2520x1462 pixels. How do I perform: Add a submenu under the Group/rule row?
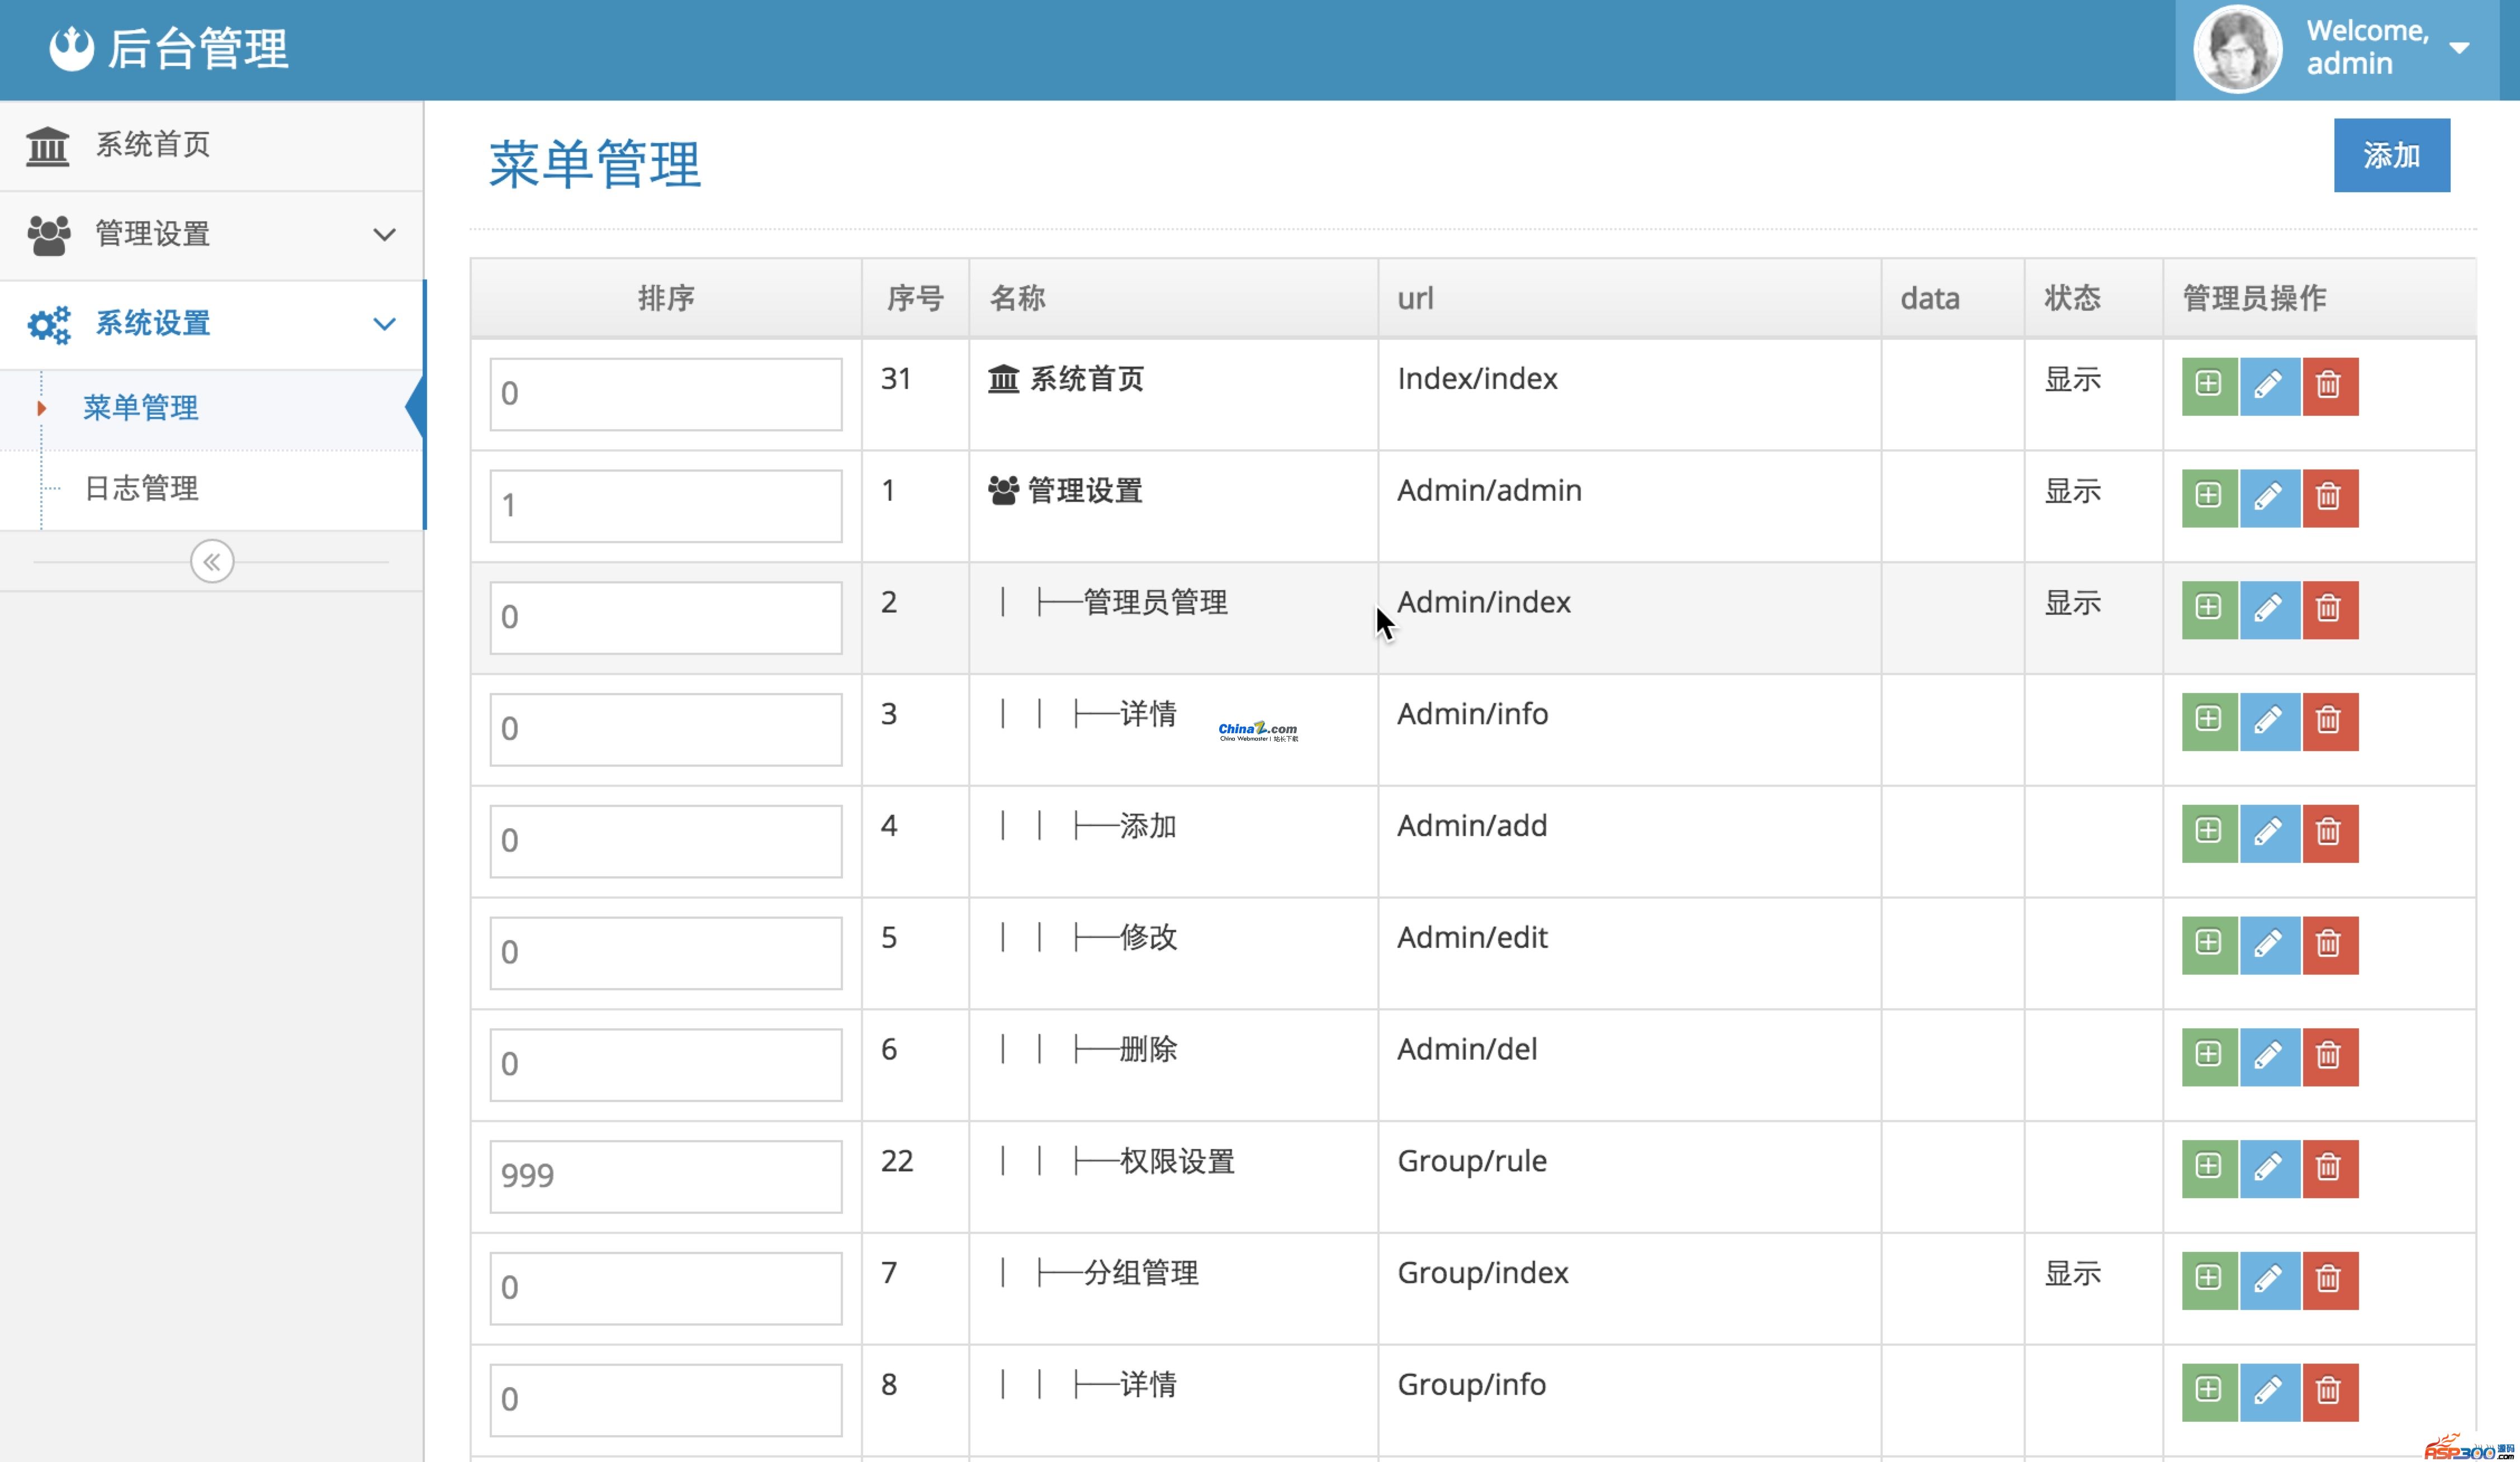pos(2209,1168)
